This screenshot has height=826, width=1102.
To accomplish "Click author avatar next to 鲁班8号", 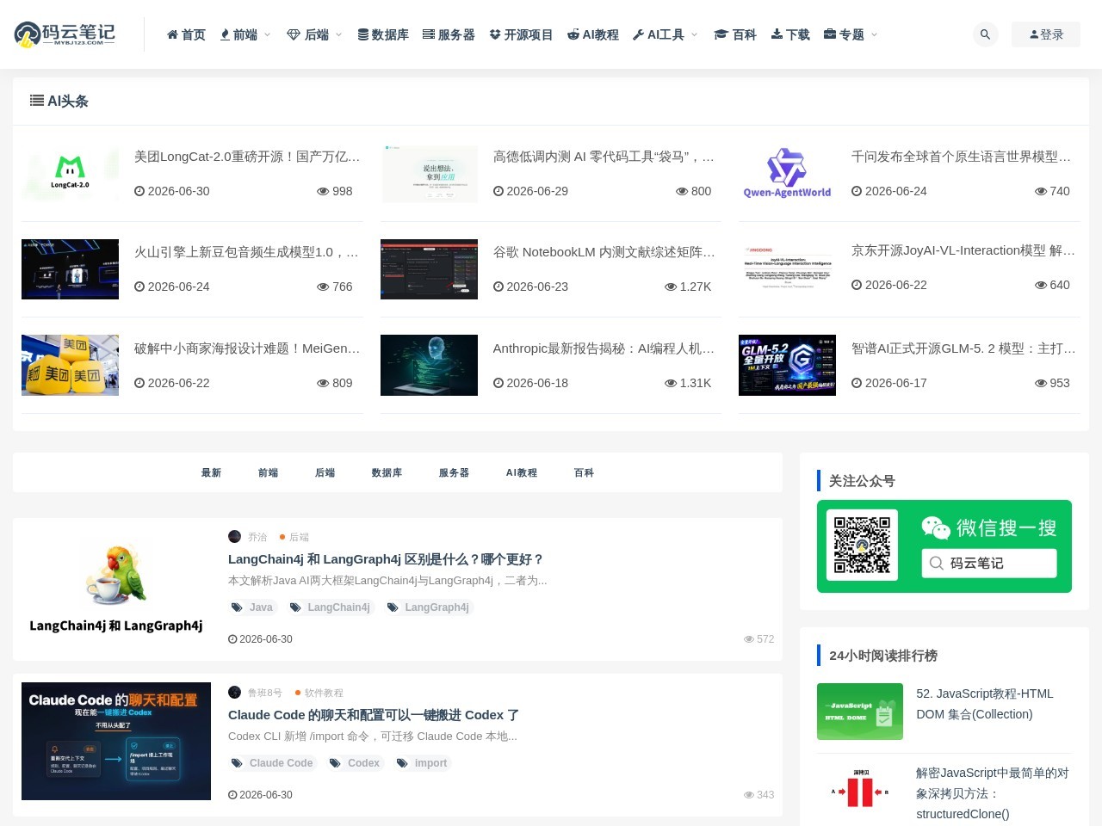I will click(234, 693).
